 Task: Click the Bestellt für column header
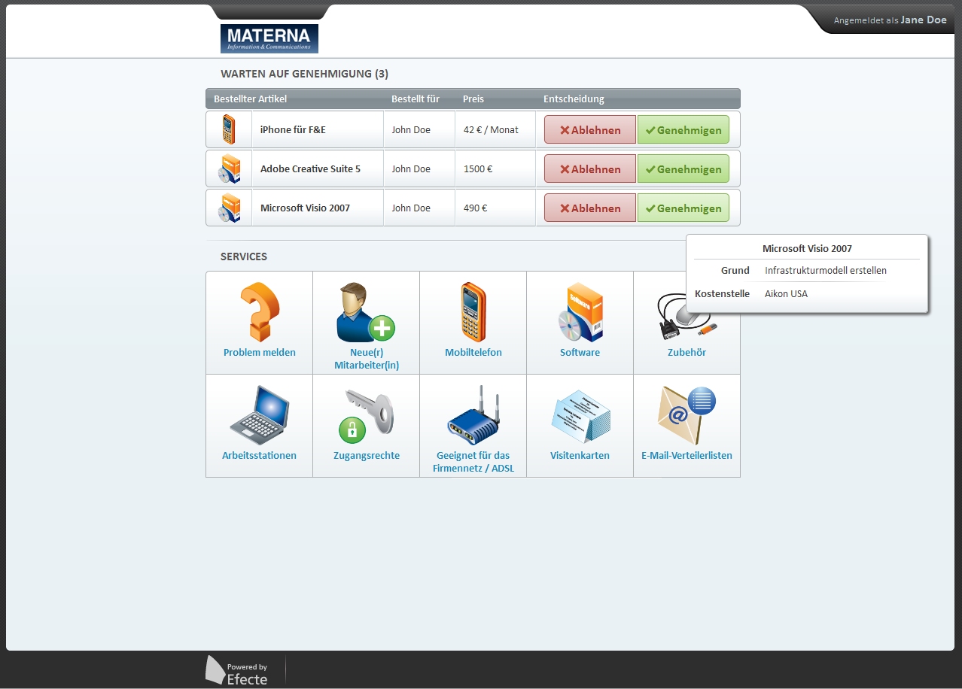[x=416, y=99]
